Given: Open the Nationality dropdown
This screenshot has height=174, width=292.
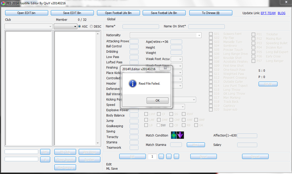Looking at the screenshot, I should (166, 35).
